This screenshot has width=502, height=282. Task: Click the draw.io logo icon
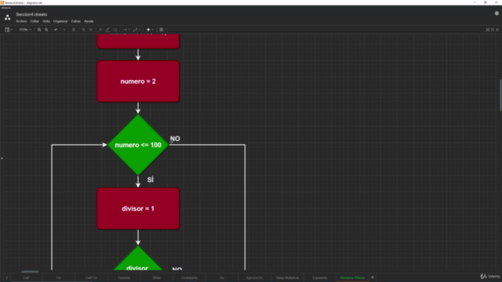tap(7, 17)
